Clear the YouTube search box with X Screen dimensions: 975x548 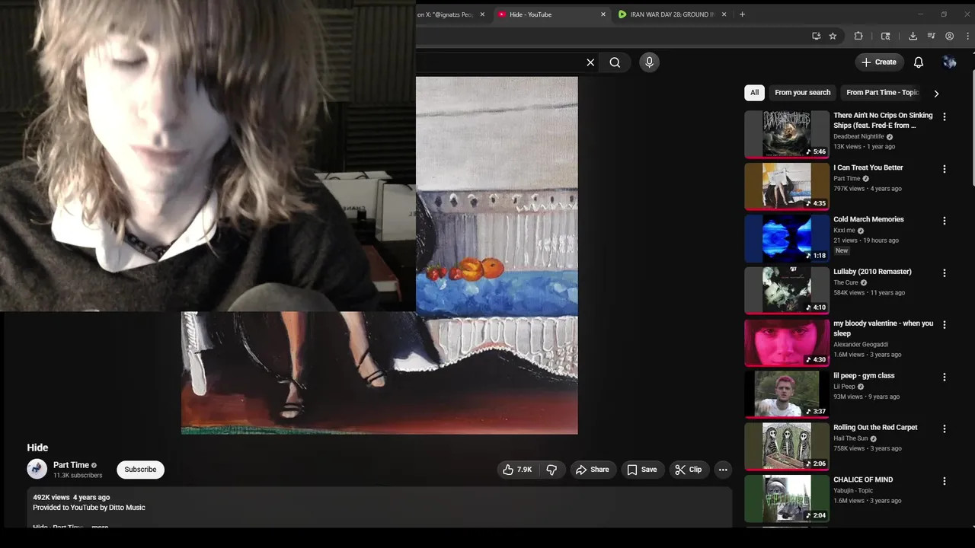tap(590, 62)
